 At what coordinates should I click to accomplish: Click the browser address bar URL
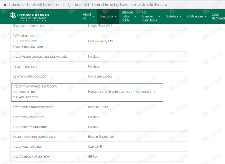click(88, 5)
